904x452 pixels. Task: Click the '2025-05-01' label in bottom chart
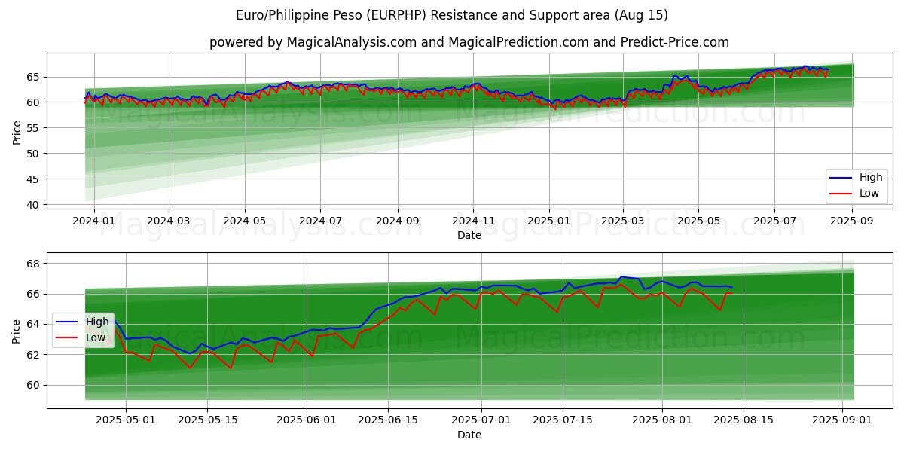[126, 420]
